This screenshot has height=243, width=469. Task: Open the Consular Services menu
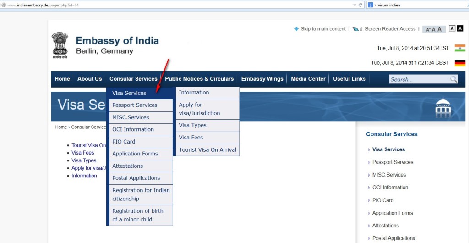click(x=133, y=79)
